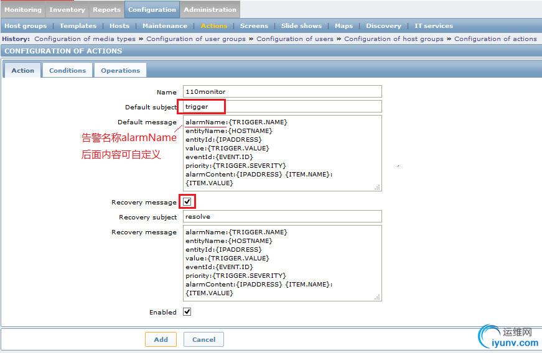Open history link Configuration of user groups
Viewport: 542px width, 353px height.
click(195, 39)
